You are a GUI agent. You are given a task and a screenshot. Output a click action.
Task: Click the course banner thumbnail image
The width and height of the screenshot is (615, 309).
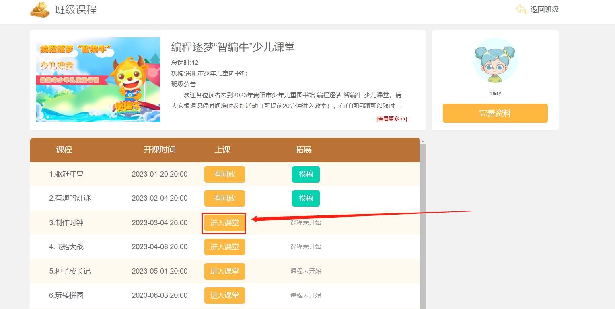point(98,80)
